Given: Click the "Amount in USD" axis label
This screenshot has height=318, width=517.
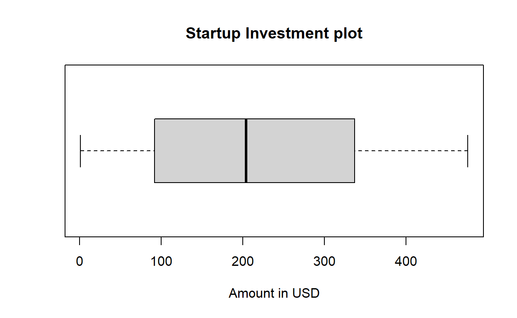Looking at the screenshot, I should [274, 293].
